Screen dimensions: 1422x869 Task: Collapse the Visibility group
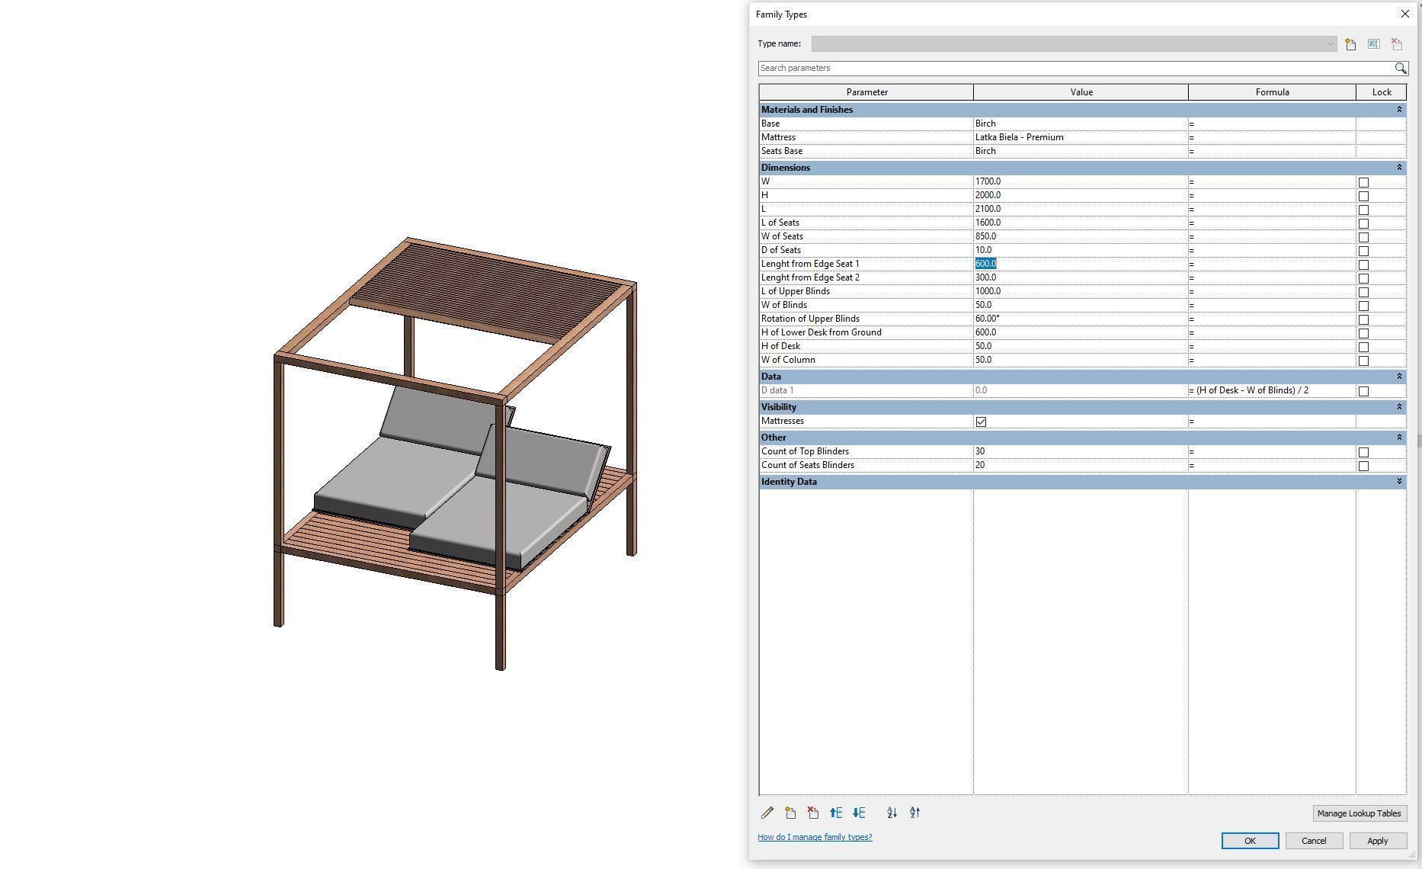coord(1399,407)
